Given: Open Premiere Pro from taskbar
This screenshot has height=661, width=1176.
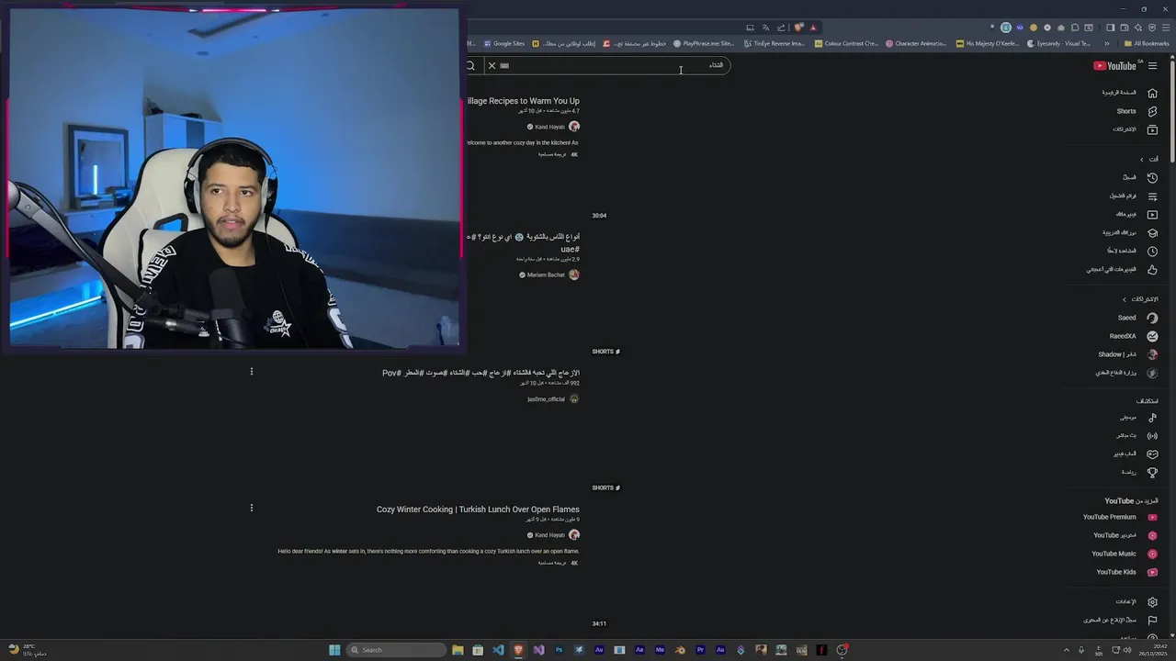Looking at the screenshot, I should pyautogui.click(x=700, y=650).
